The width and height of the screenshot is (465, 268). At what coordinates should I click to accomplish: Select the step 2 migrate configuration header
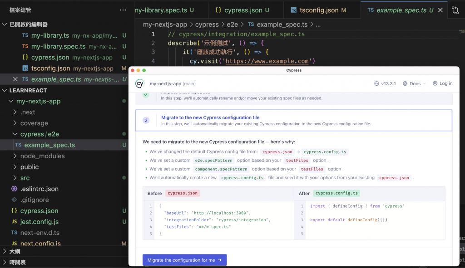pyautogui.click(x=294, y=120)
